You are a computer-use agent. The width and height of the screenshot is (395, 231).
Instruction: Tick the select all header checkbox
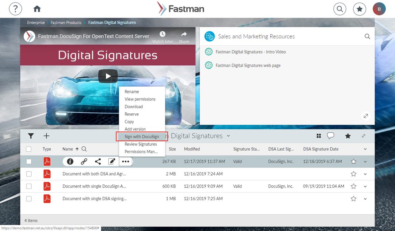coord(29,149)
